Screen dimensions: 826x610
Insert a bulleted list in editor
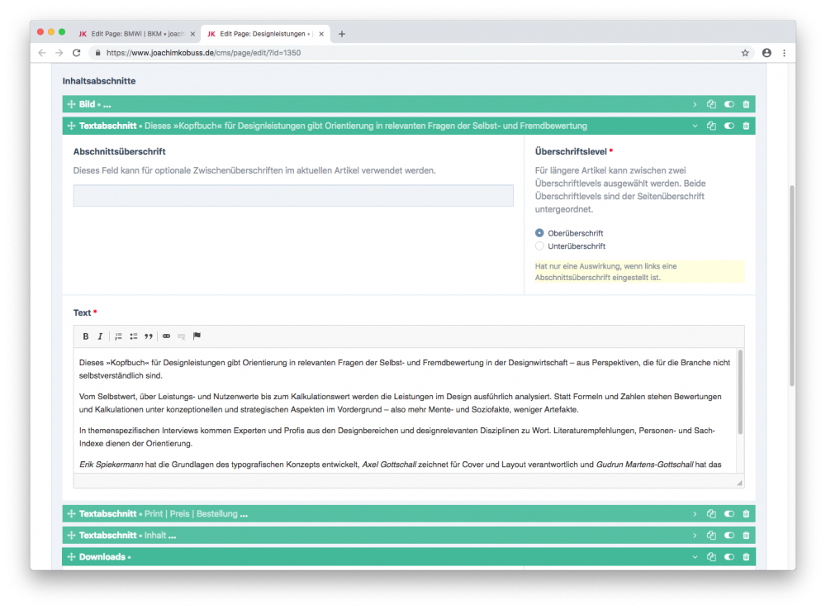[133, 336]
